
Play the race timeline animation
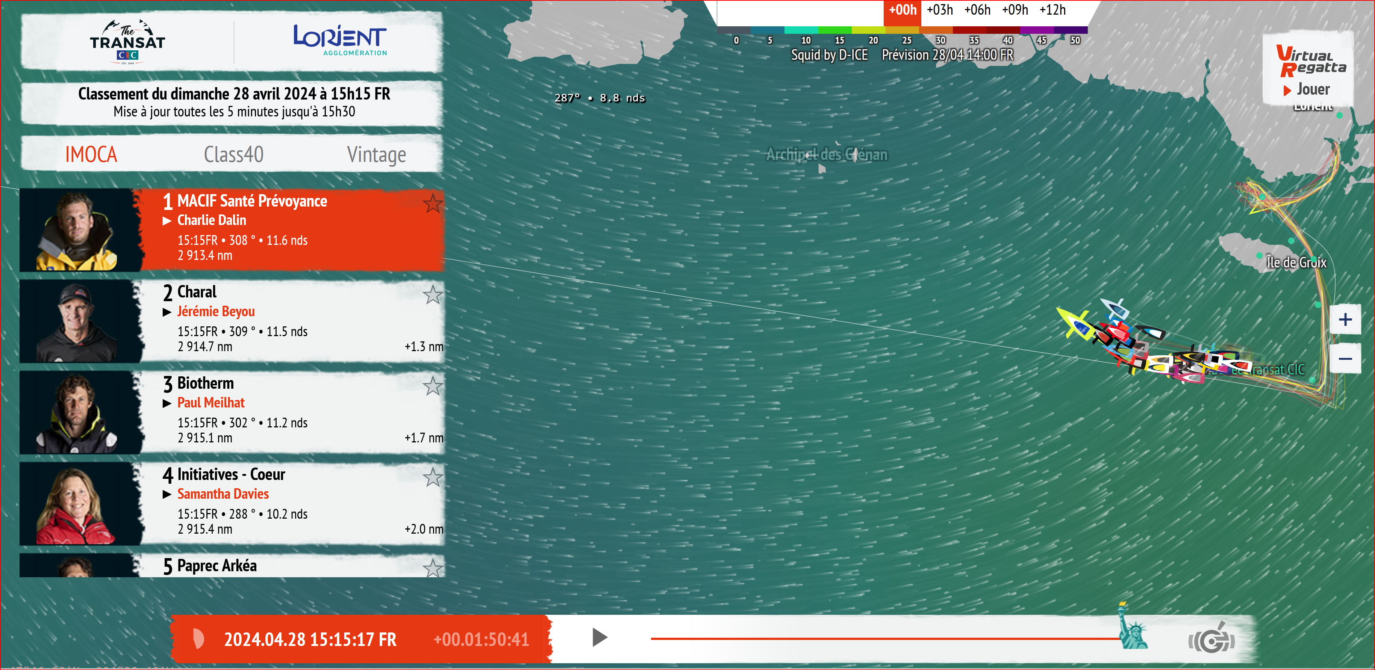point(600,637)
